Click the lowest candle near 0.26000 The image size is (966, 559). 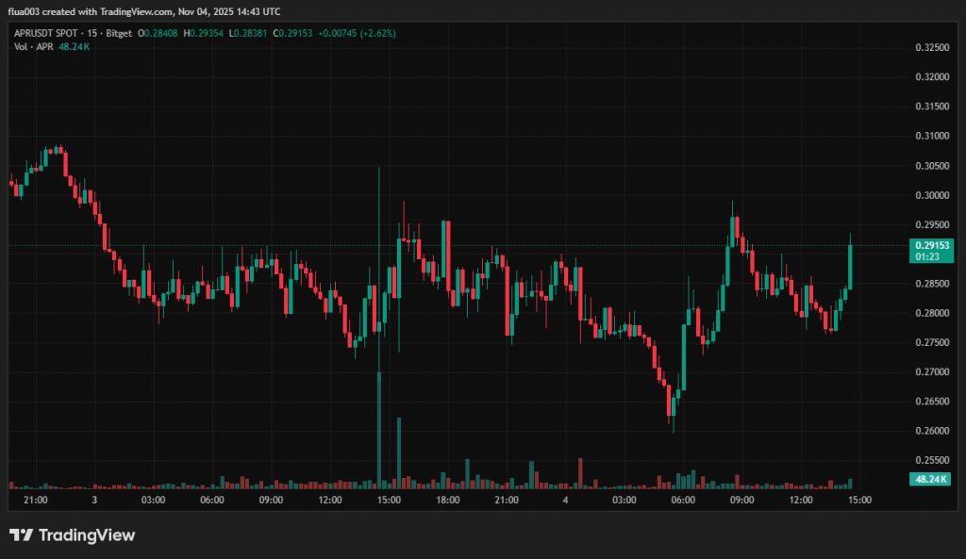[x=671, y=403]
